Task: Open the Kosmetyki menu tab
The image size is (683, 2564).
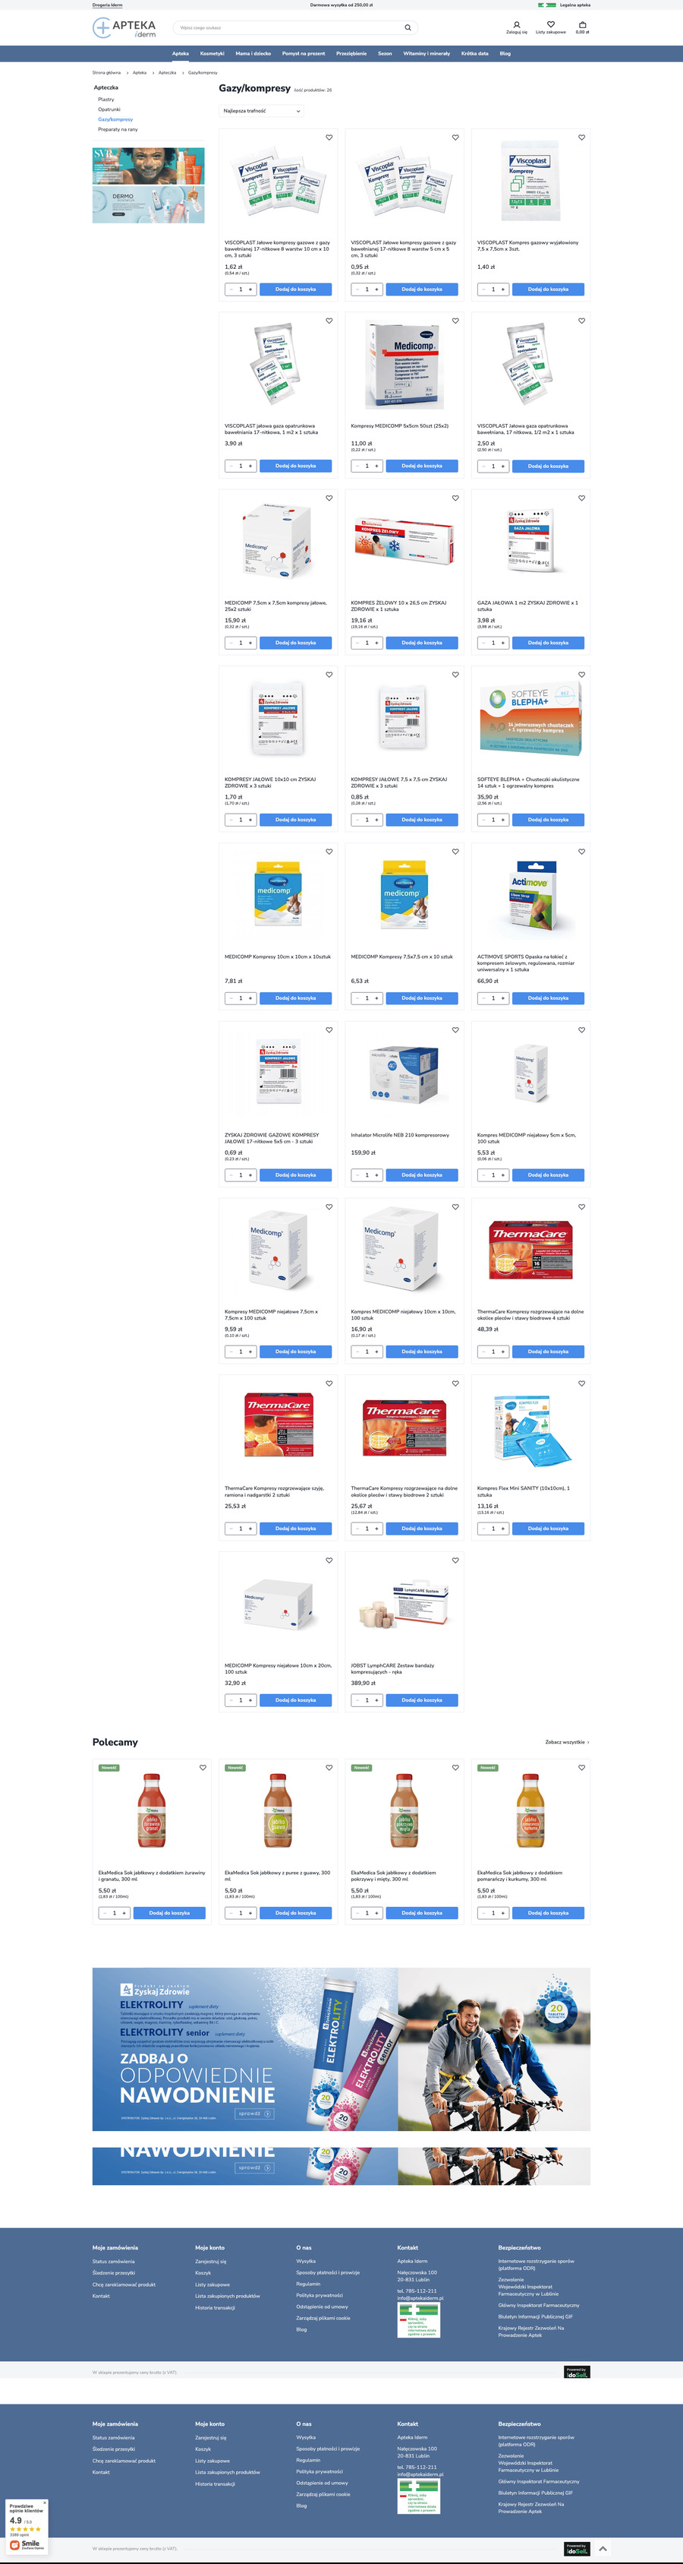Action: (x=212, y=54)
